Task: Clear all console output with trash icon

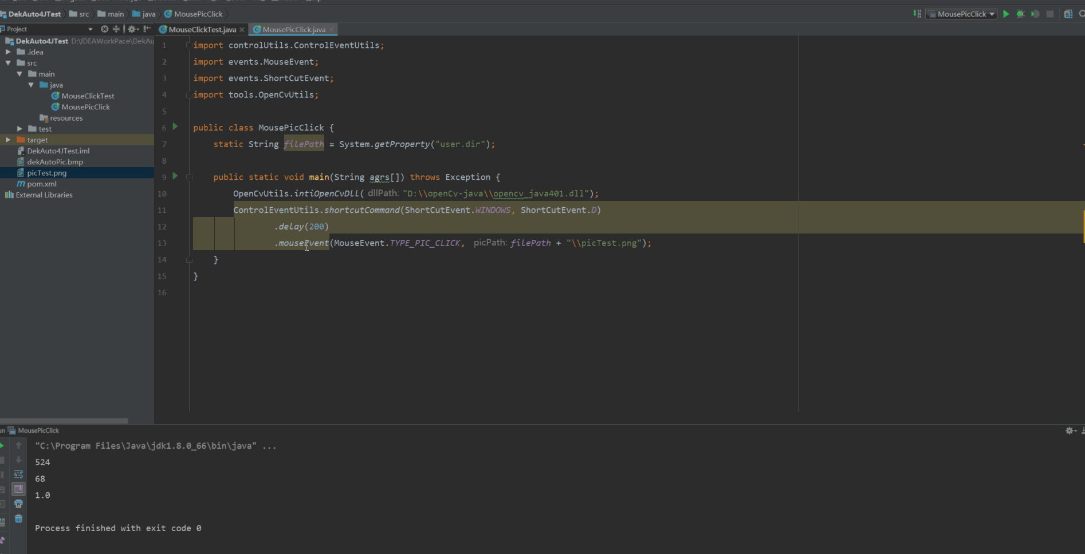Action: pyautogui.click(x=18, y=519)
